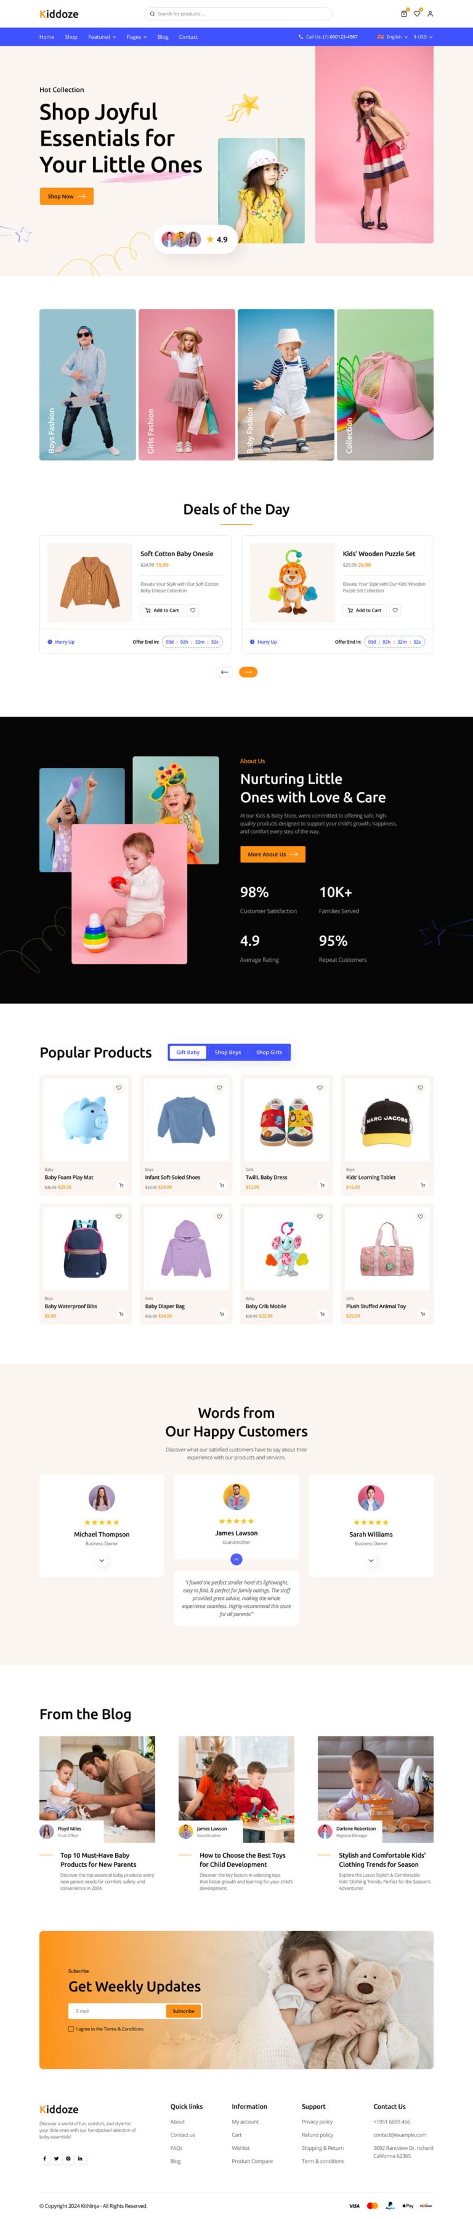Click the Shop Now button
This screenshot has width=473, height=2219.
point(67,197)
